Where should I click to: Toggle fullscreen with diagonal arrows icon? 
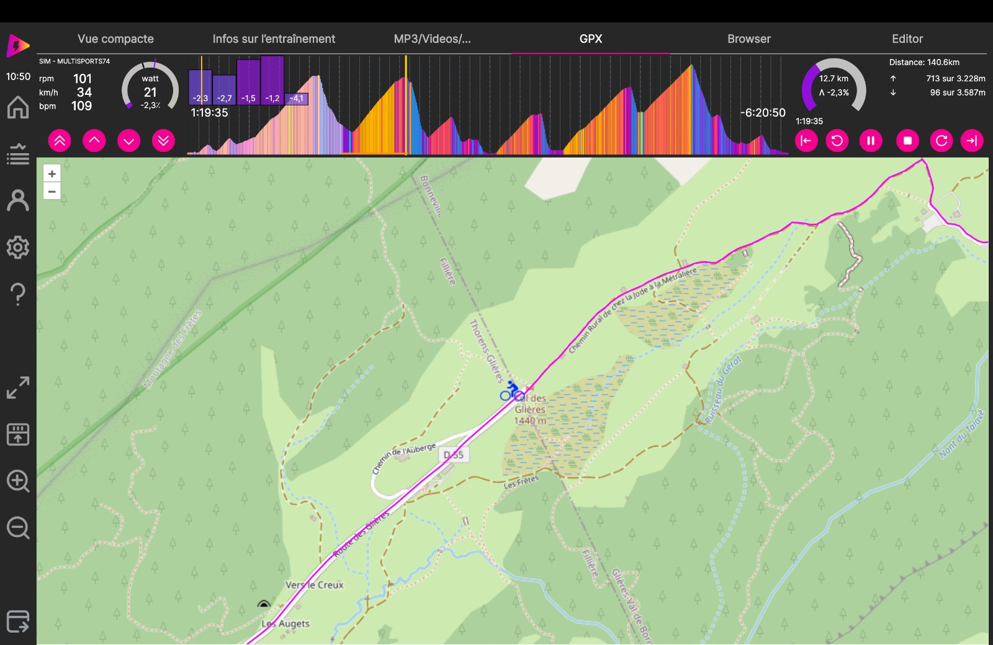pyautogui.click(x=18, y=388)
